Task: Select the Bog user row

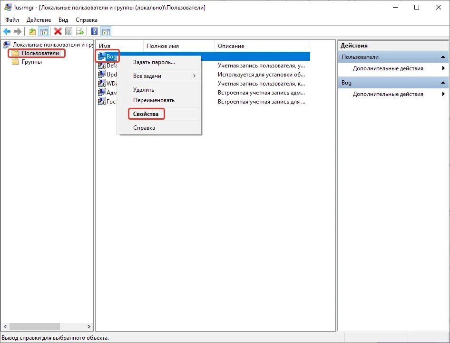Action: [204, 57]
